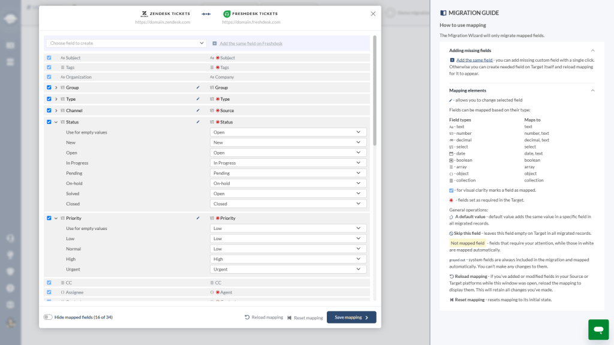
Task: Collapse the Status field values
Action: (56, 122)
